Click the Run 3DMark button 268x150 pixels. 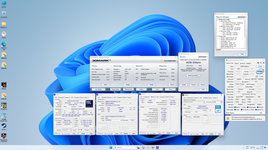click(98, 89)
